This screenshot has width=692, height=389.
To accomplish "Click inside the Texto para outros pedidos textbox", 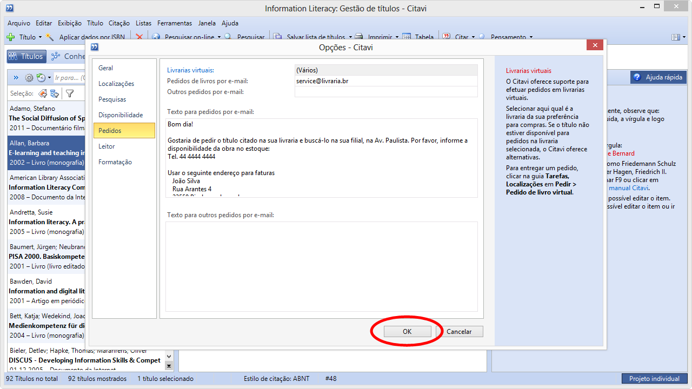I will (x=322, y=266).
